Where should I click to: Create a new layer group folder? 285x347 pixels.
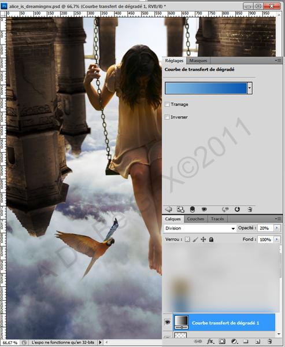coord(246,341)
